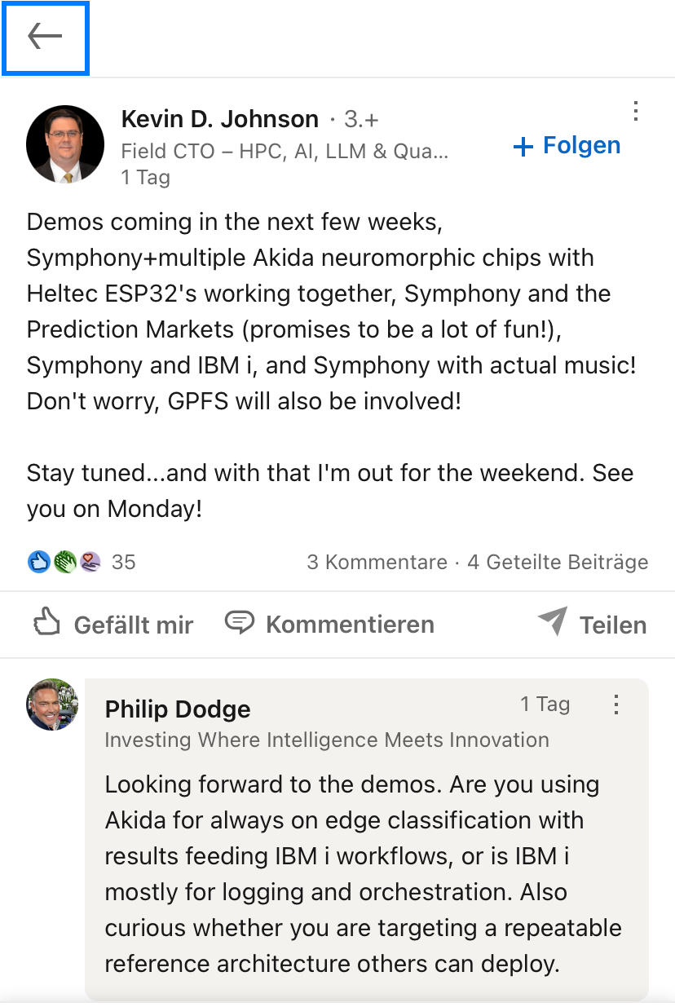View the clapping hands reaction icon
The height and width of the screenshot is (1007, 675).
tap(64, 562)
